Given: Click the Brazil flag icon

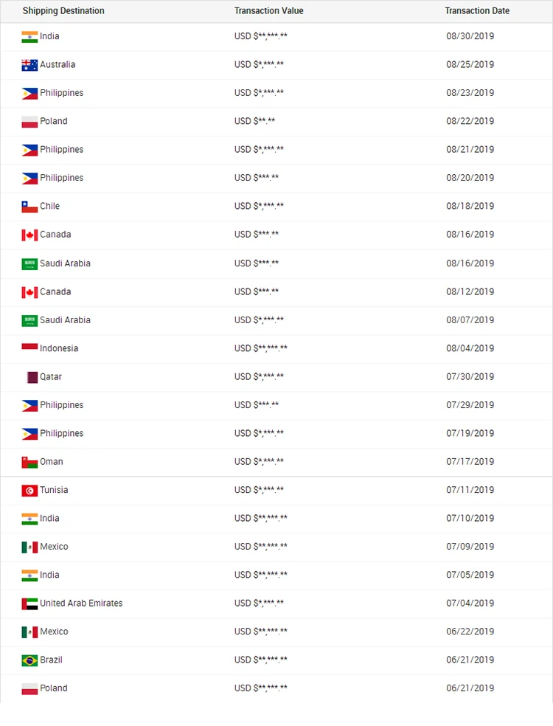Looking at the screenshot, I should [29, 660].
